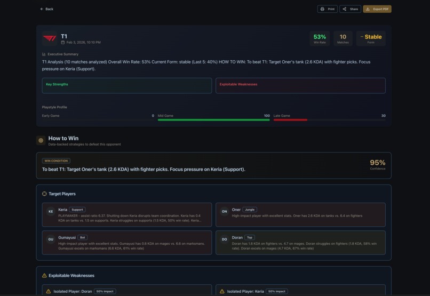Open the Exploitable Weaknesses panel in summary

click(x=300, y=85)
